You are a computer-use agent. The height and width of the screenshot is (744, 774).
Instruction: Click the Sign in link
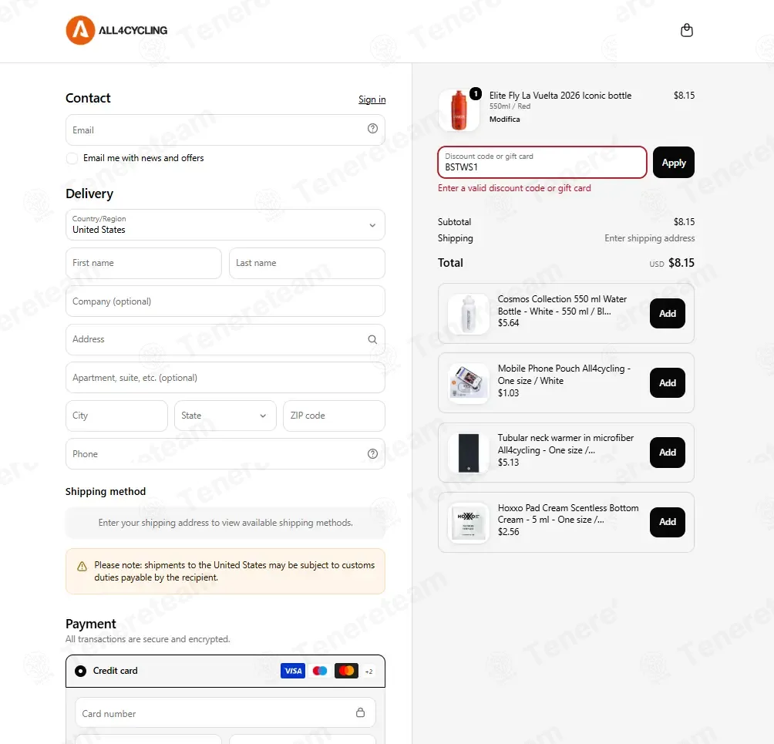pyautogui.click(x=372, y=99)
